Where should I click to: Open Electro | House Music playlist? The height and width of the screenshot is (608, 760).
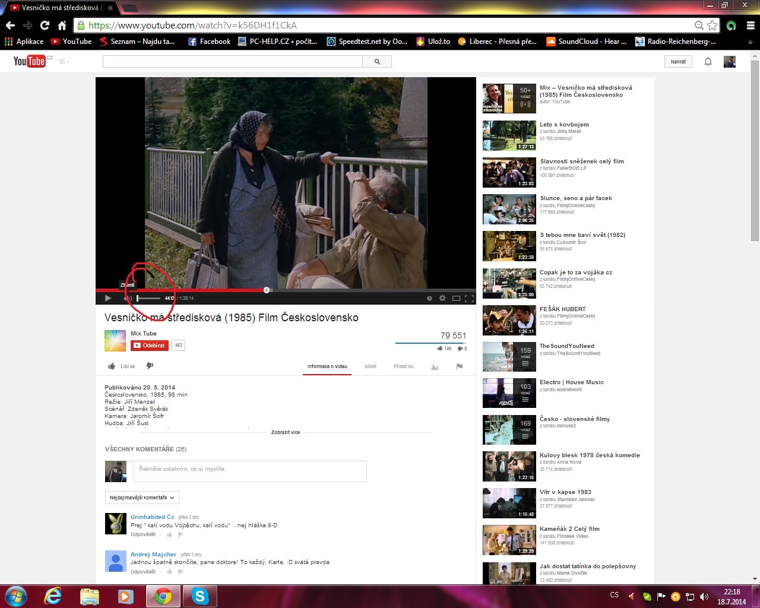tap(572, 382)
